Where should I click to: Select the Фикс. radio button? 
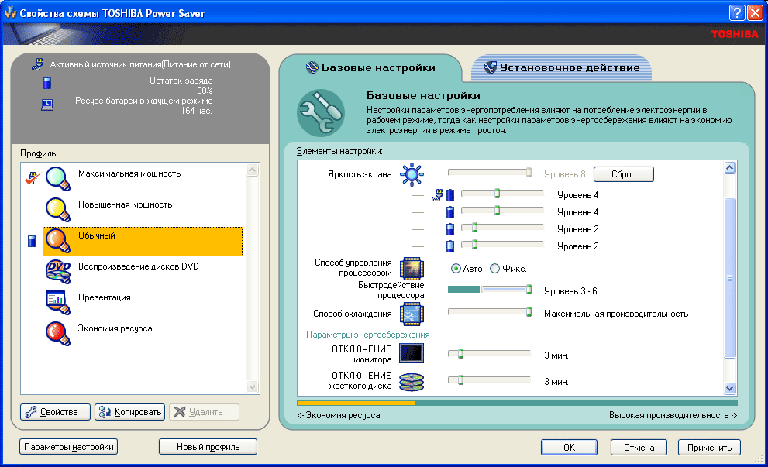[x=494, y=268]
